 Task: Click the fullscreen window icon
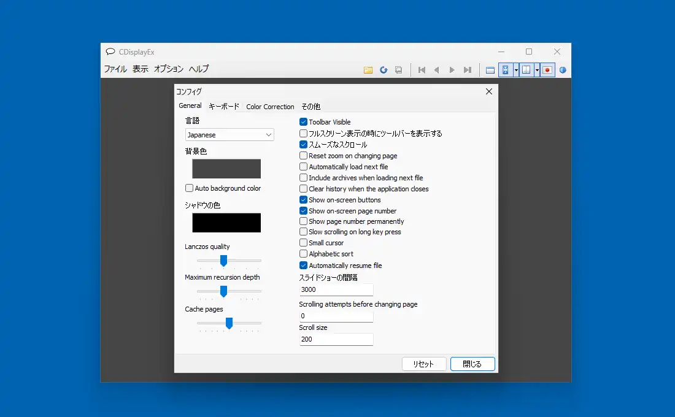point(490,70)
